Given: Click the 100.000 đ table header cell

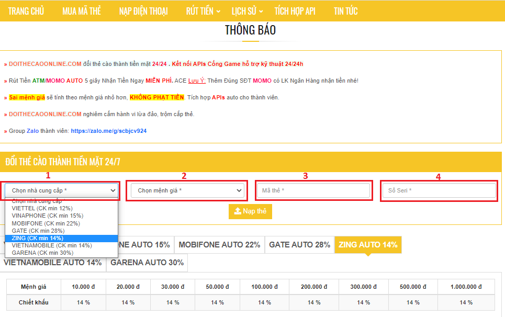Looking at the screenshot, I should pos(264,287).
